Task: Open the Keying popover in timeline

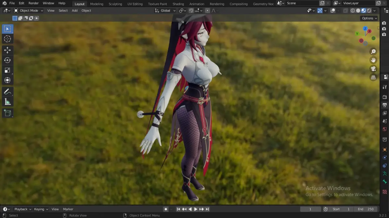Action: point(41,209)
